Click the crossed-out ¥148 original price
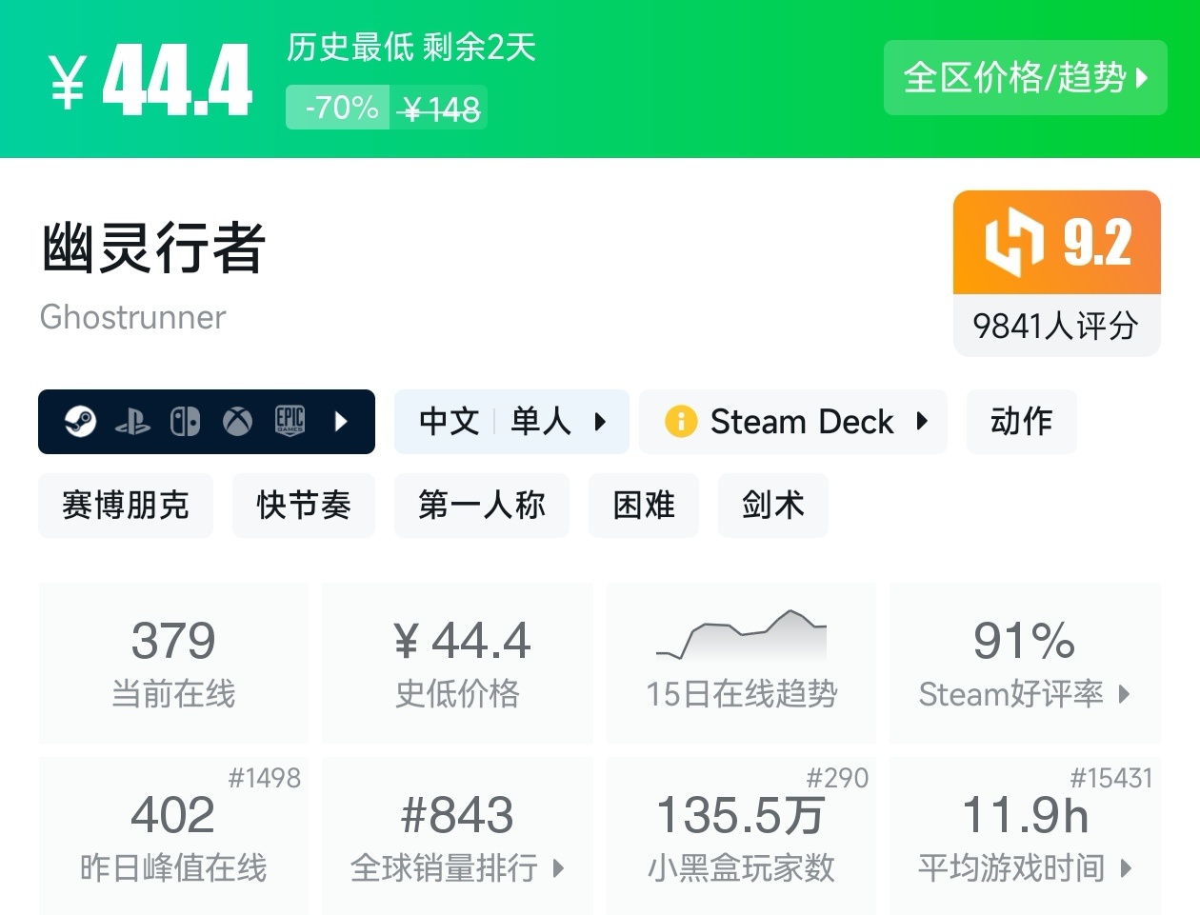The width and height of the screenshot is (1200, 915). tap(441, 109)
